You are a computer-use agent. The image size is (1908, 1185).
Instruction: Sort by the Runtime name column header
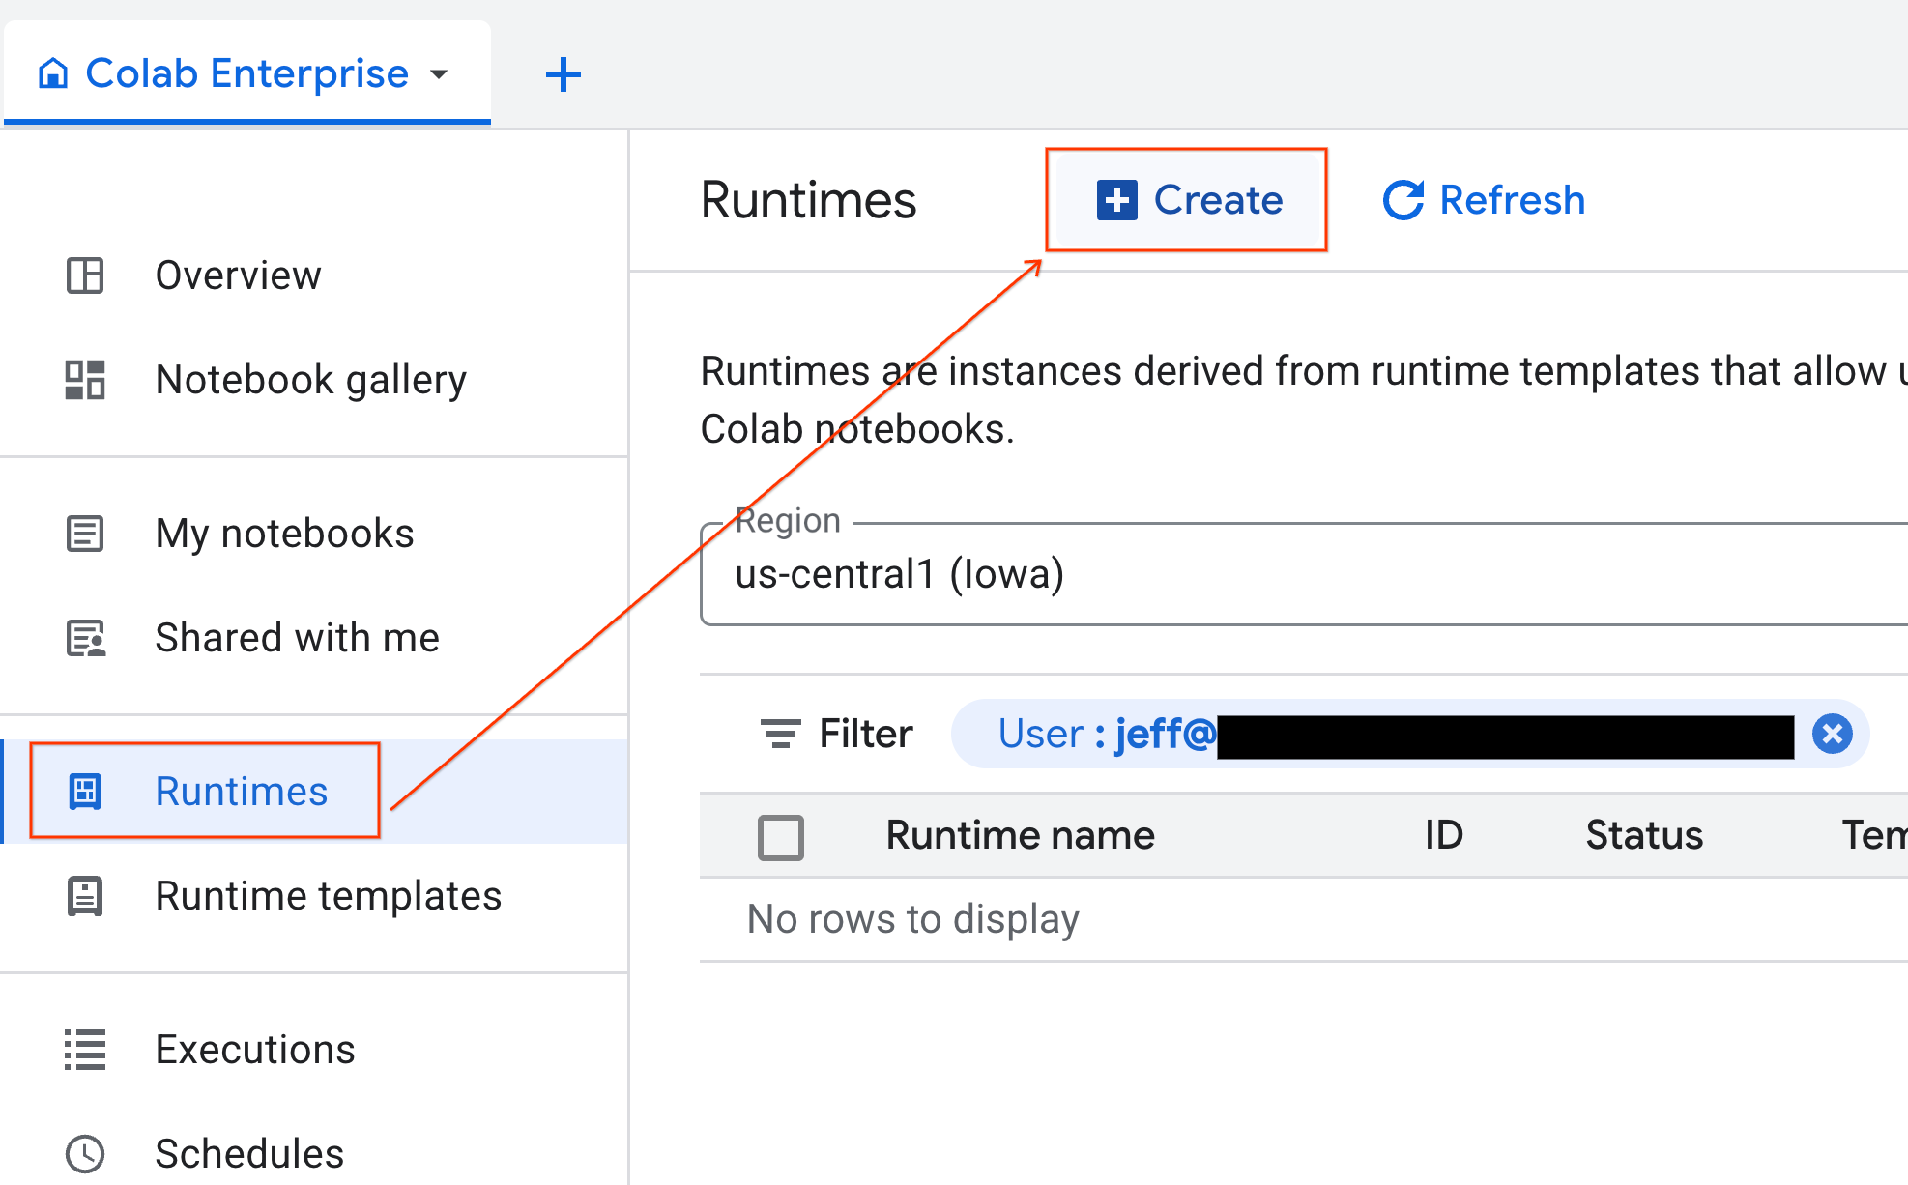click(1020, 835)
